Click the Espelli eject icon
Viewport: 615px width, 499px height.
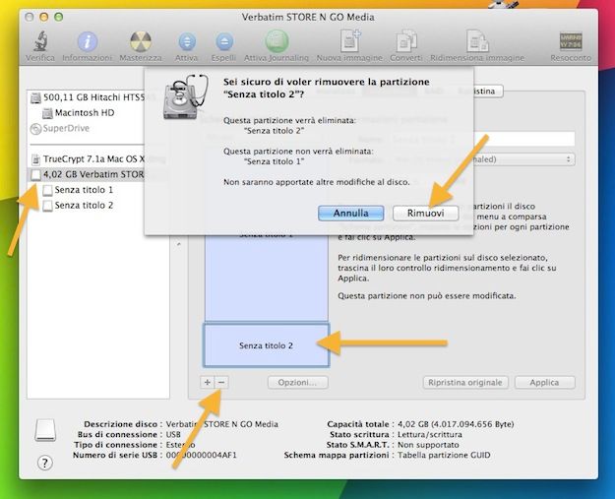(224, 41)
